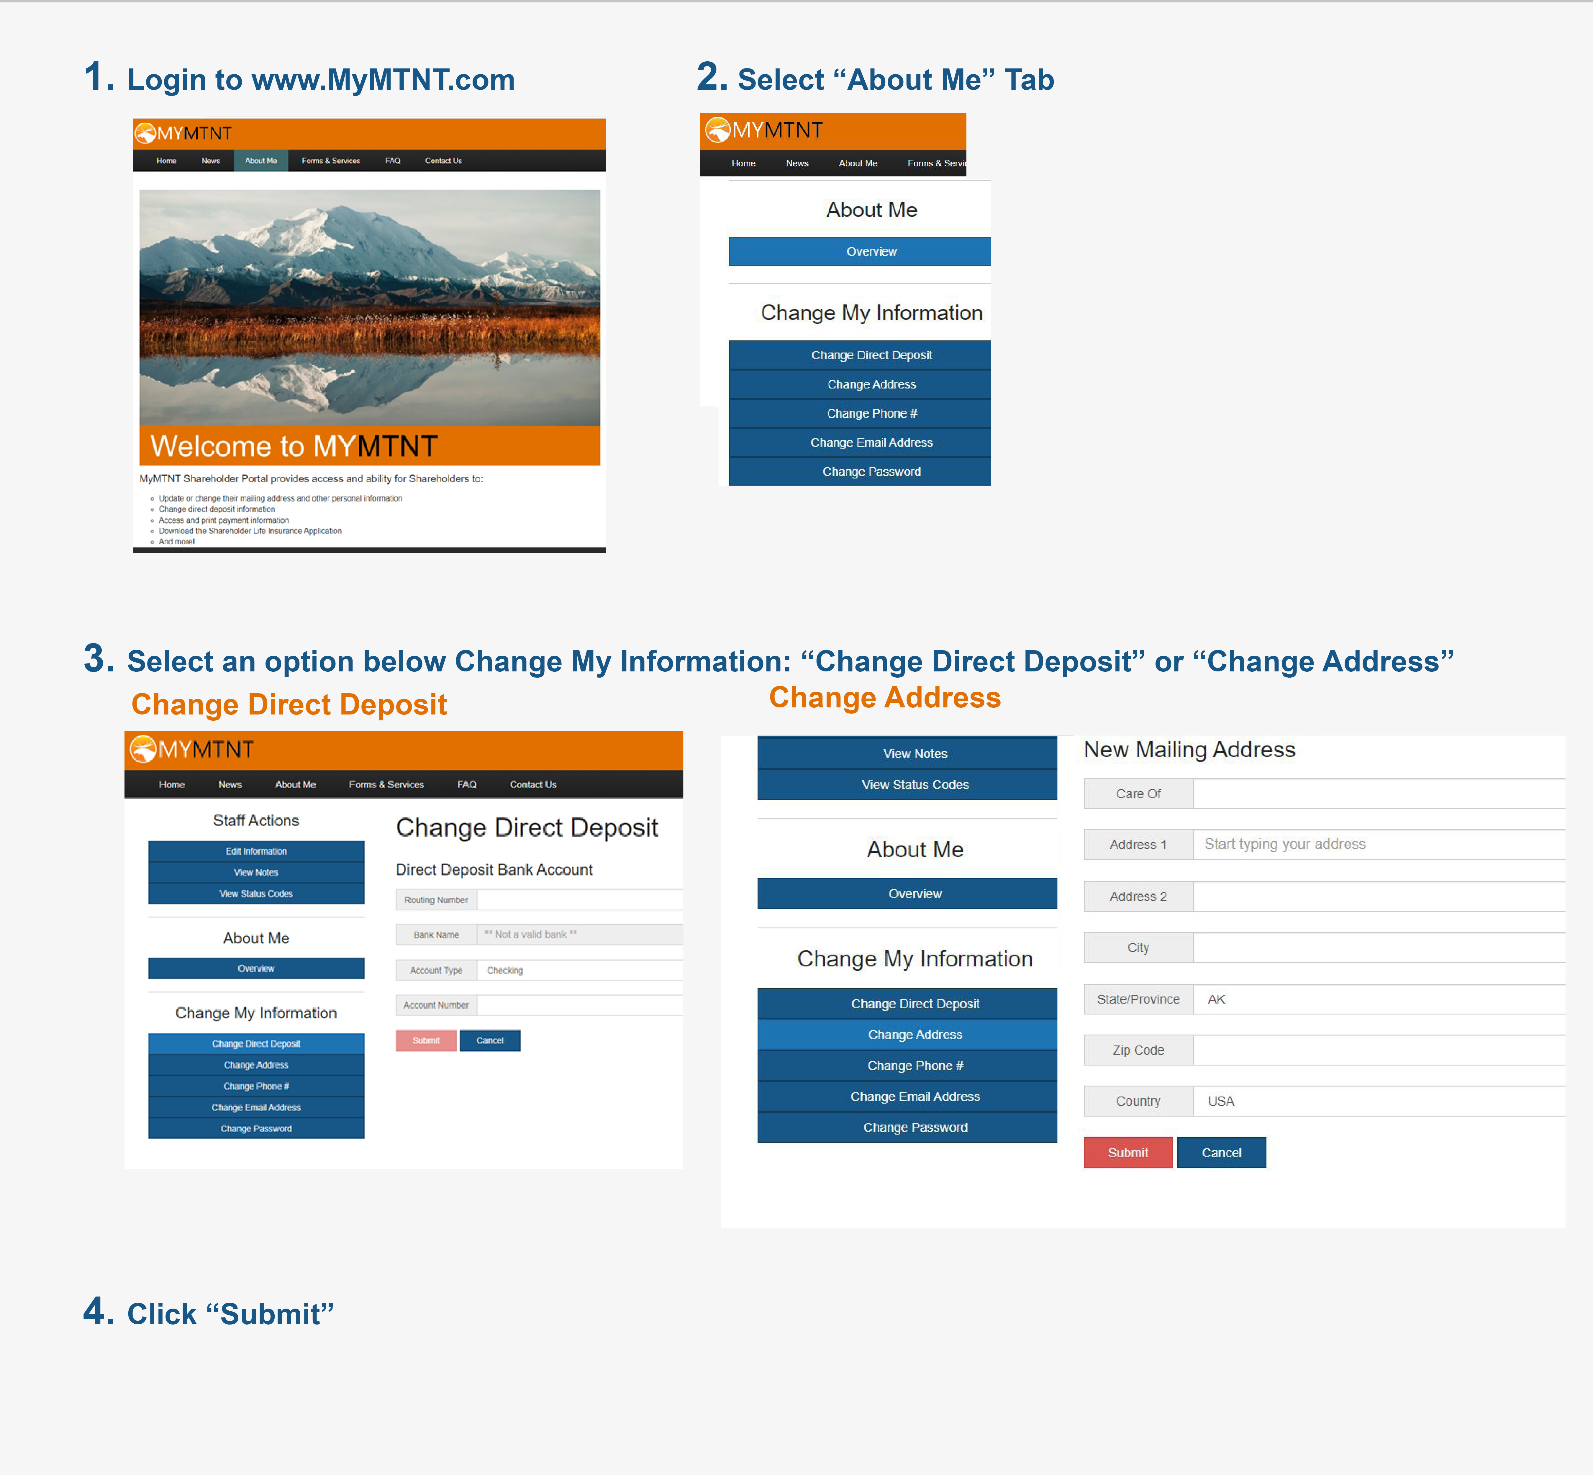This screenshot has height=1475, width=1593.
Task: Click Edit Information under Staff Actions
Action: [x=256, y=851]
